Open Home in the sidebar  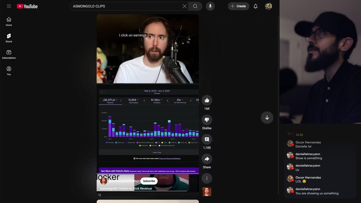[9, 22]
